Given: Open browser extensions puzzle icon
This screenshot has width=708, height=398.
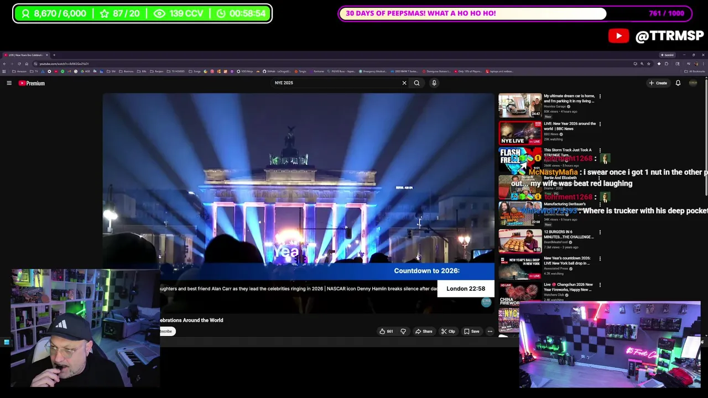Looking at the screenshot, I should pyautogui.click(x=667, y=64).
